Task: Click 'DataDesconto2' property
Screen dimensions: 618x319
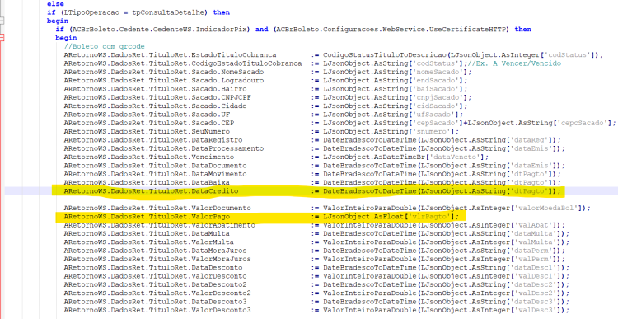Action: click(x=219, y=284)
